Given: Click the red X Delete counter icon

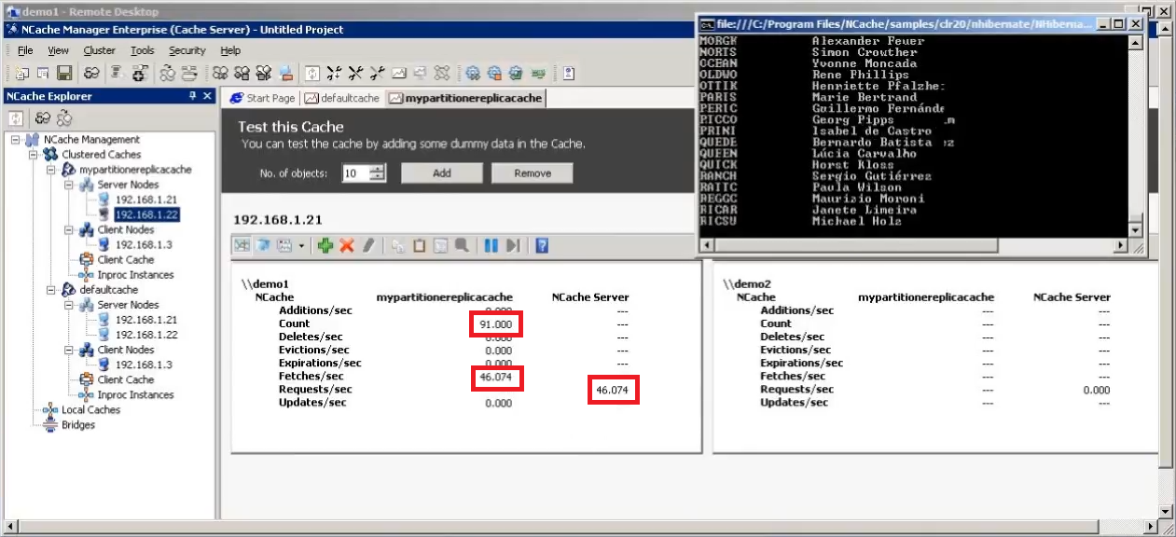Looking at the screenshot, I should pyautogui.click(x=347, y=245).
